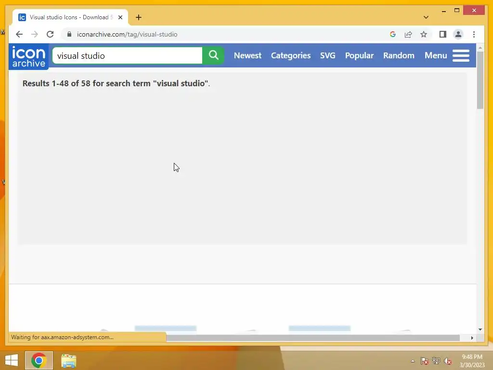The height and width of the screenshot is (370, 493).
Task: Click the address bar URL
Action: pos(127,34)
